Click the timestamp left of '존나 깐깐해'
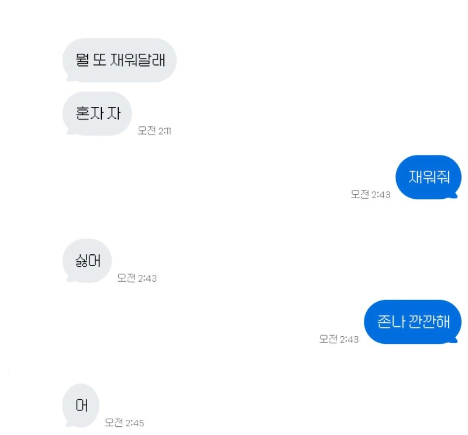This screenshot has height=435, width=468. (339, 339)
